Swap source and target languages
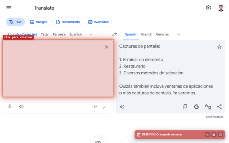The height and width of the screenshot is (143, 229). [114, 34]
